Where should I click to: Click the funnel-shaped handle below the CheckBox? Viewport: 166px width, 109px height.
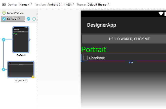coord(132,63)
